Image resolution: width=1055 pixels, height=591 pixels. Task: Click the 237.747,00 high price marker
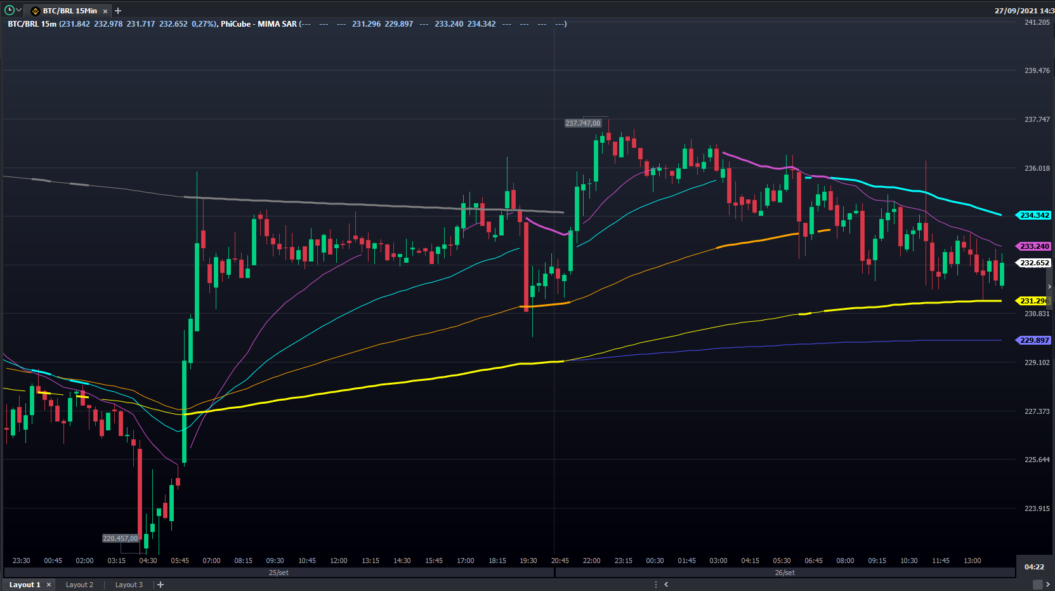point(582,123)
